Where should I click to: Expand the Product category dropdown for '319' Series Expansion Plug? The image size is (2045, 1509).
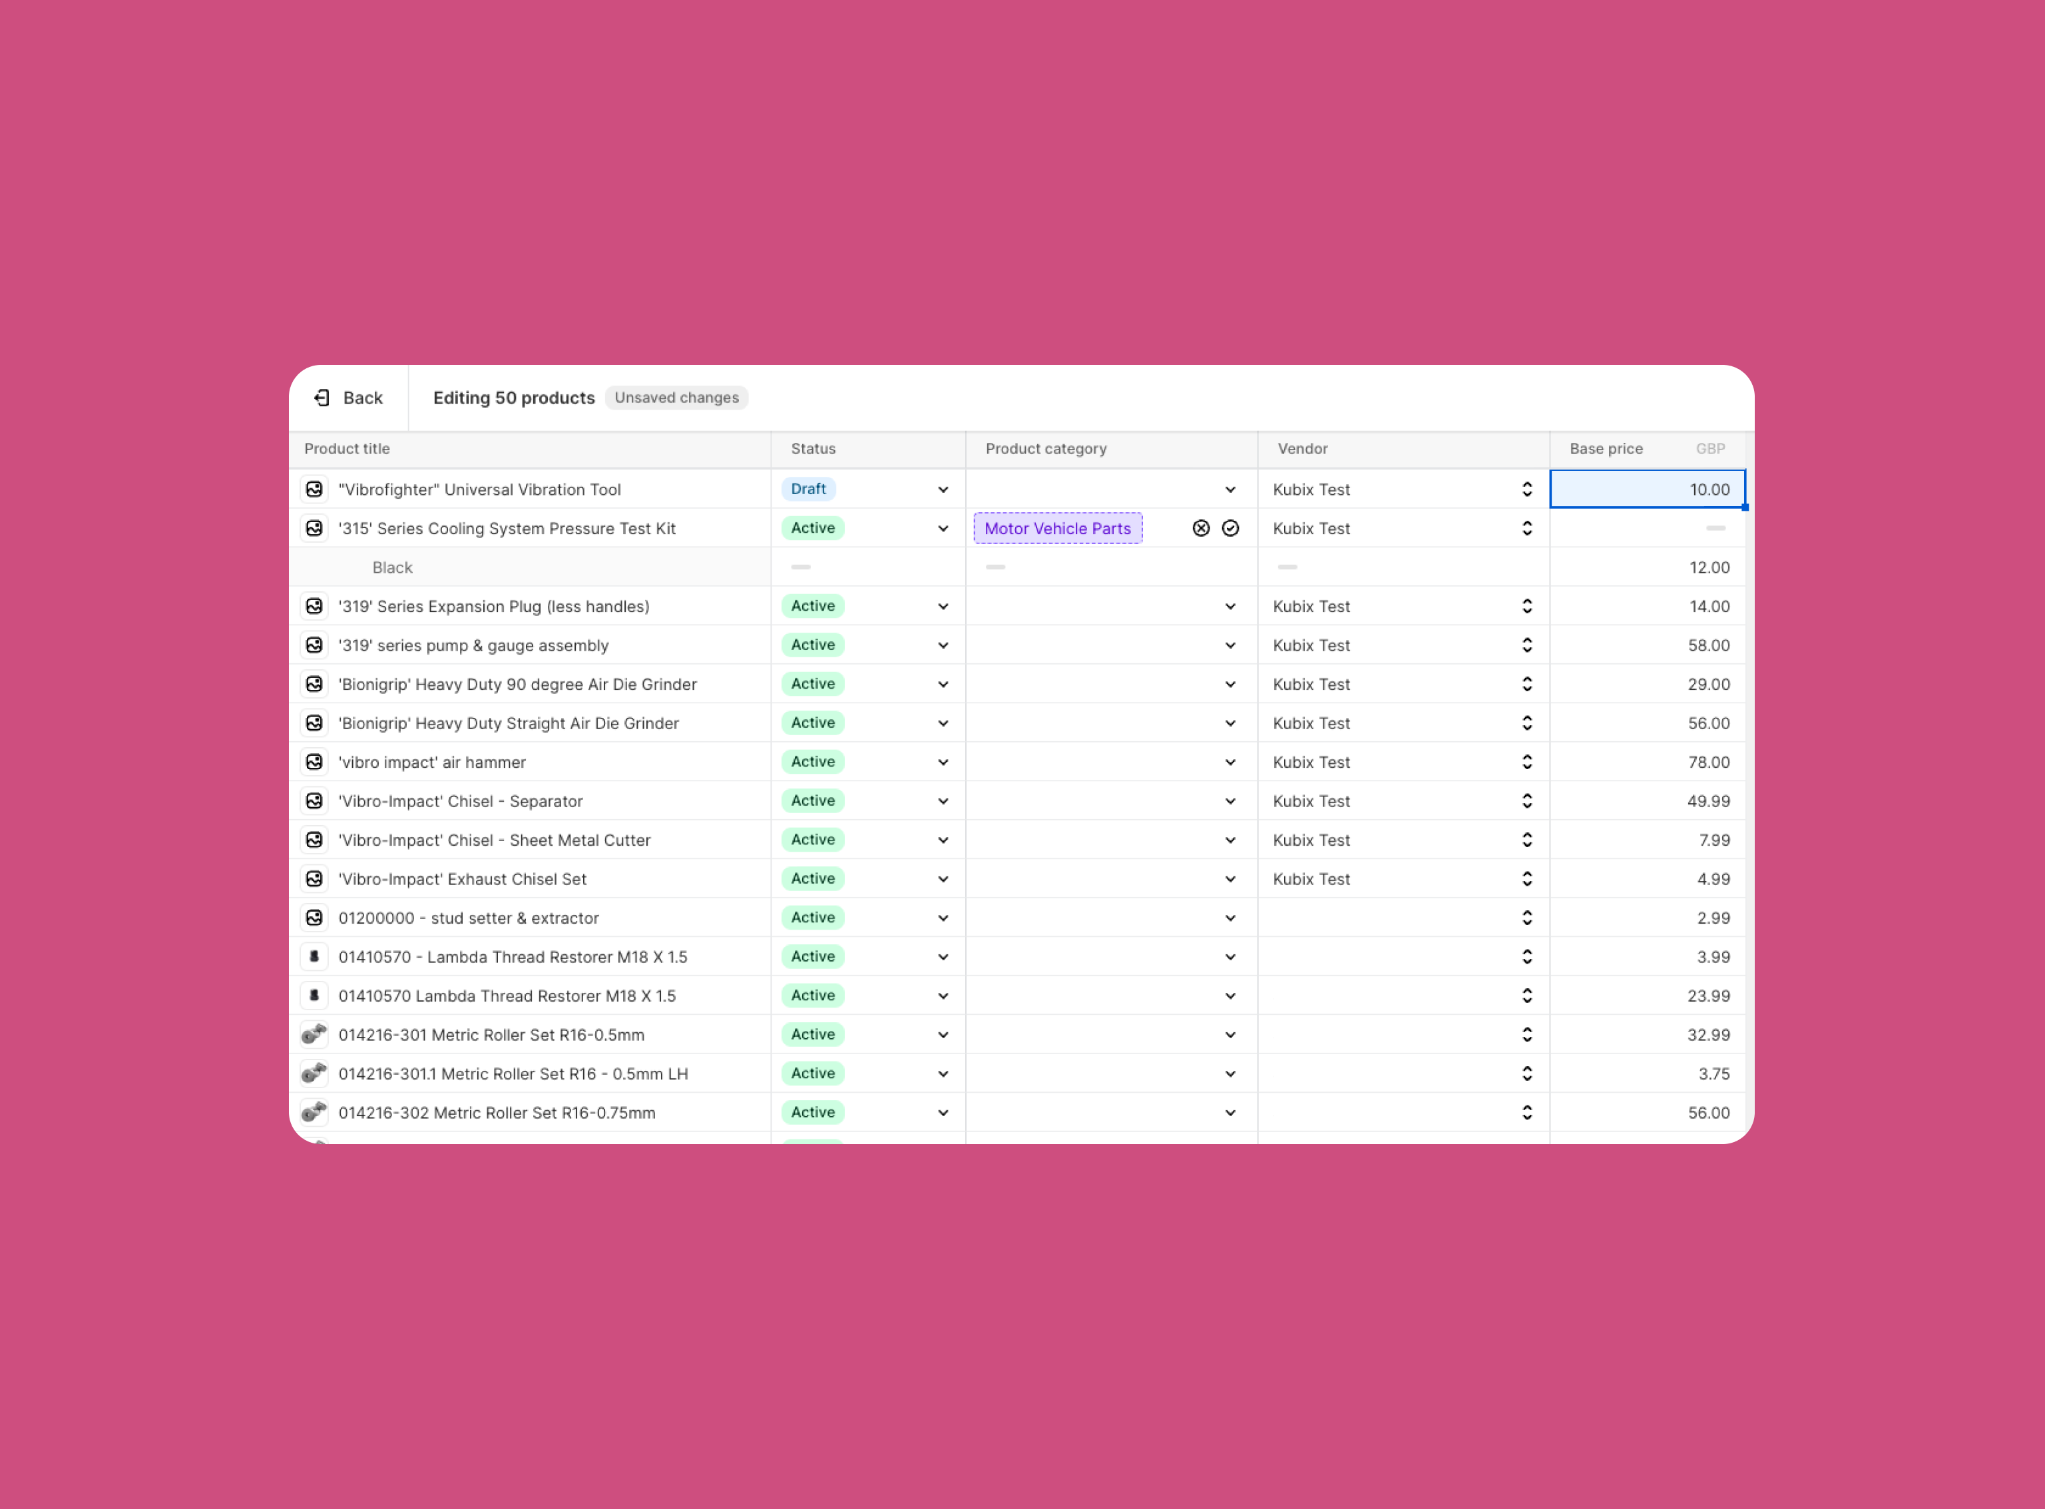[x=1231, y=605]
